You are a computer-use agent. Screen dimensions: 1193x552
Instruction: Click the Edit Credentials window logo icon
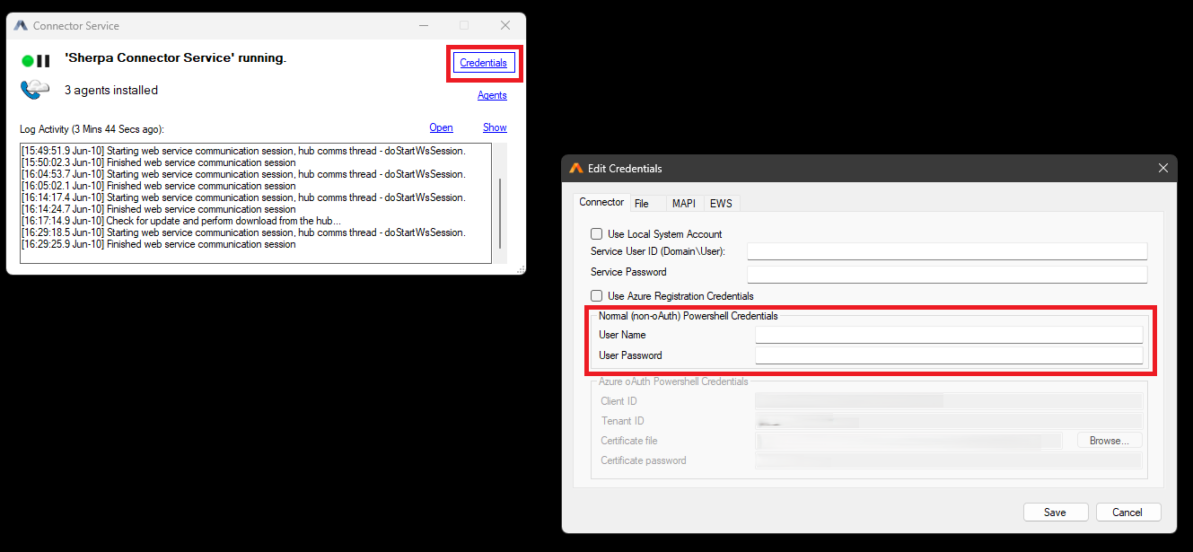point(576,168)
